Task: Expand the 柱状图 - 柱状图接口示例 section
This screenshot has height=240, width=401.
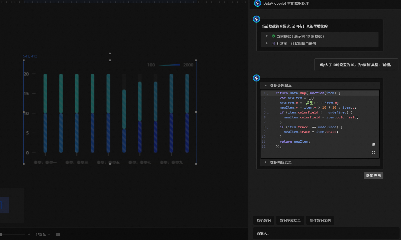Action: (267, 43)
